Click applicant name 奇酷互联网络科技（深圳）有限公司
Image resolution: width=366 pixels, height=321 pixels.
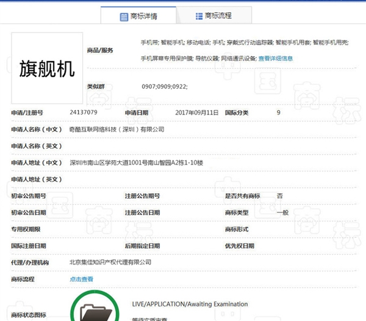117,130
